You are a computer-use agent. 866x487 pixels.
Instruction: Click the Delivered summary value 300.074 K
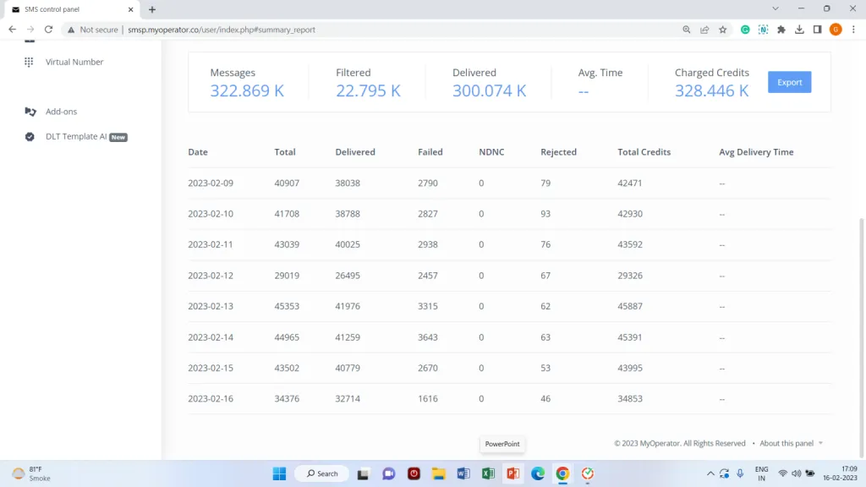(490, 90)
